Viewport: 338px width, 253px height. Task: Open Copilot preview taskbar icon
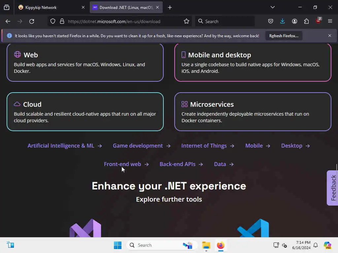(x=328, y=245)
